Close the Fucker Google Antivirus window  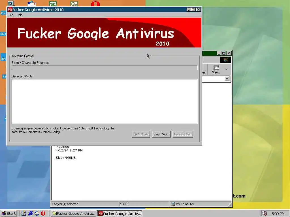(x=199, y=10)
